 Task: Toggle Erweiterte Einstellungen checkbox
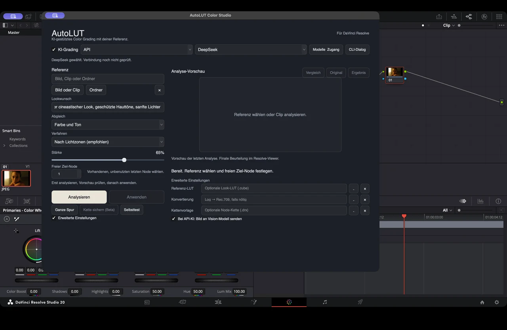54,218
